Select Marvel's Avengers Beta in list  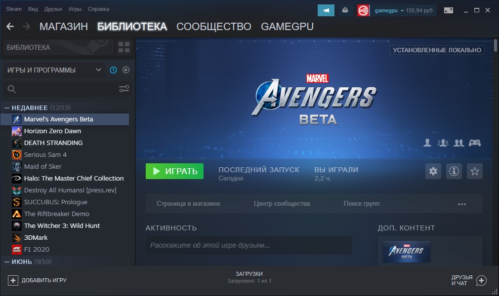point(65,119)
